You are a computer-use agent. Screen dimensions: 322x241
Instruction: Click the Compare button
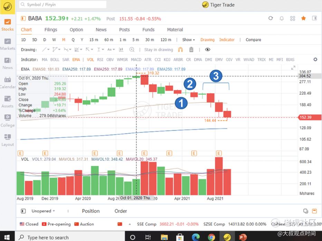click(253, 40)
